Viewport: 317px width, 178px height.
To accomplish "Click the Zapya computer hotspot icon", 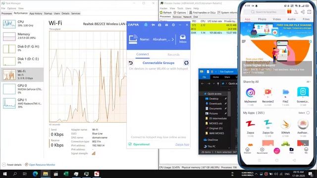I will pyautogui.click(x=133, y=39).
